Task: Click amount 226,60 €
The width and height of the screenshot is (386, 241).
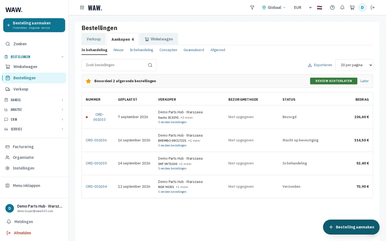Action: [x=362, y=117]
